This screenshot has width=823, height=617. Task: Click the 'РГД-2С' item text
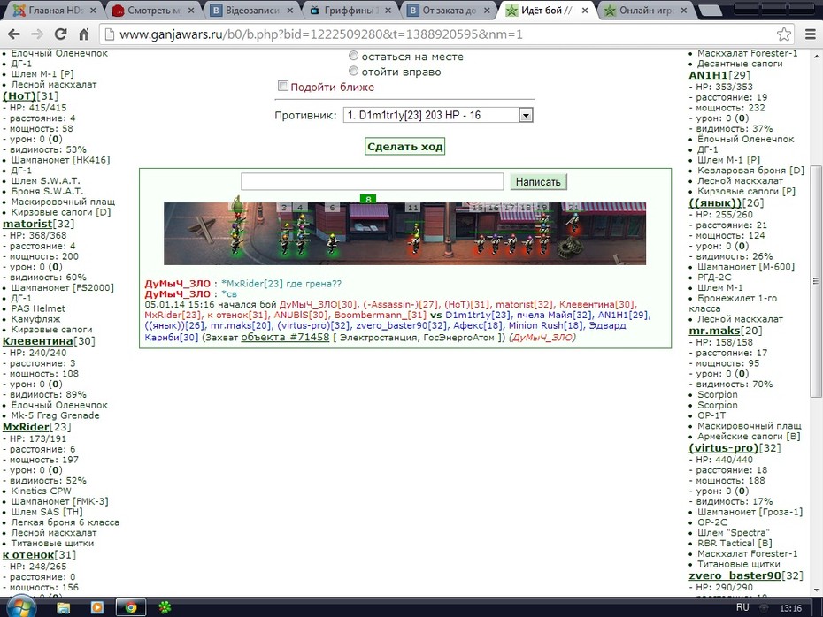714,278
